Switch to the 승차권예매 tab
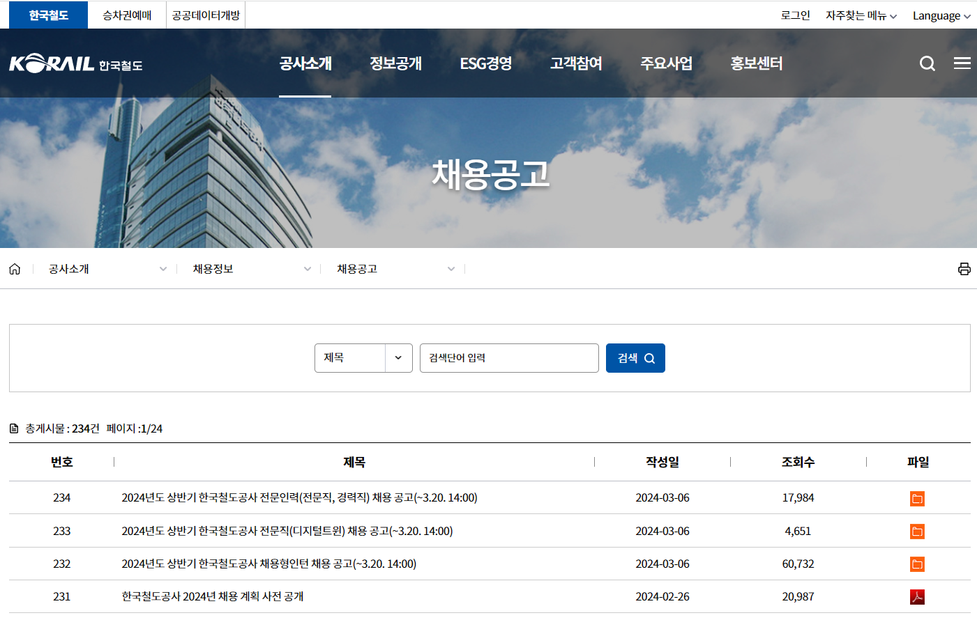The image size is (977, 620). point(126,15)
